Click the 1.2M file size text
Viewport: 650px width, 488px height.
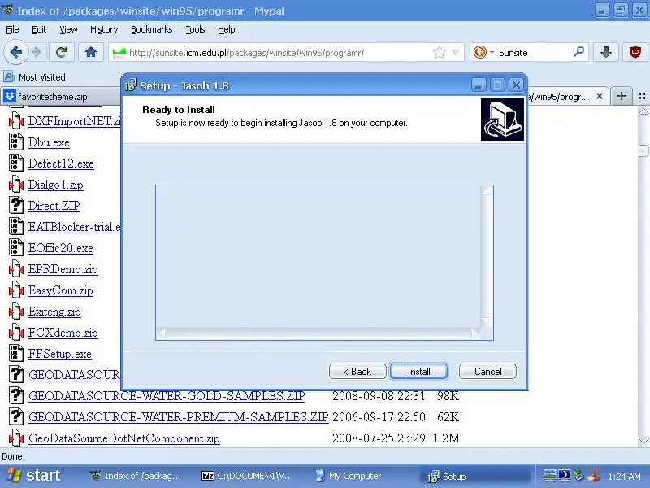tap(446, 438)
